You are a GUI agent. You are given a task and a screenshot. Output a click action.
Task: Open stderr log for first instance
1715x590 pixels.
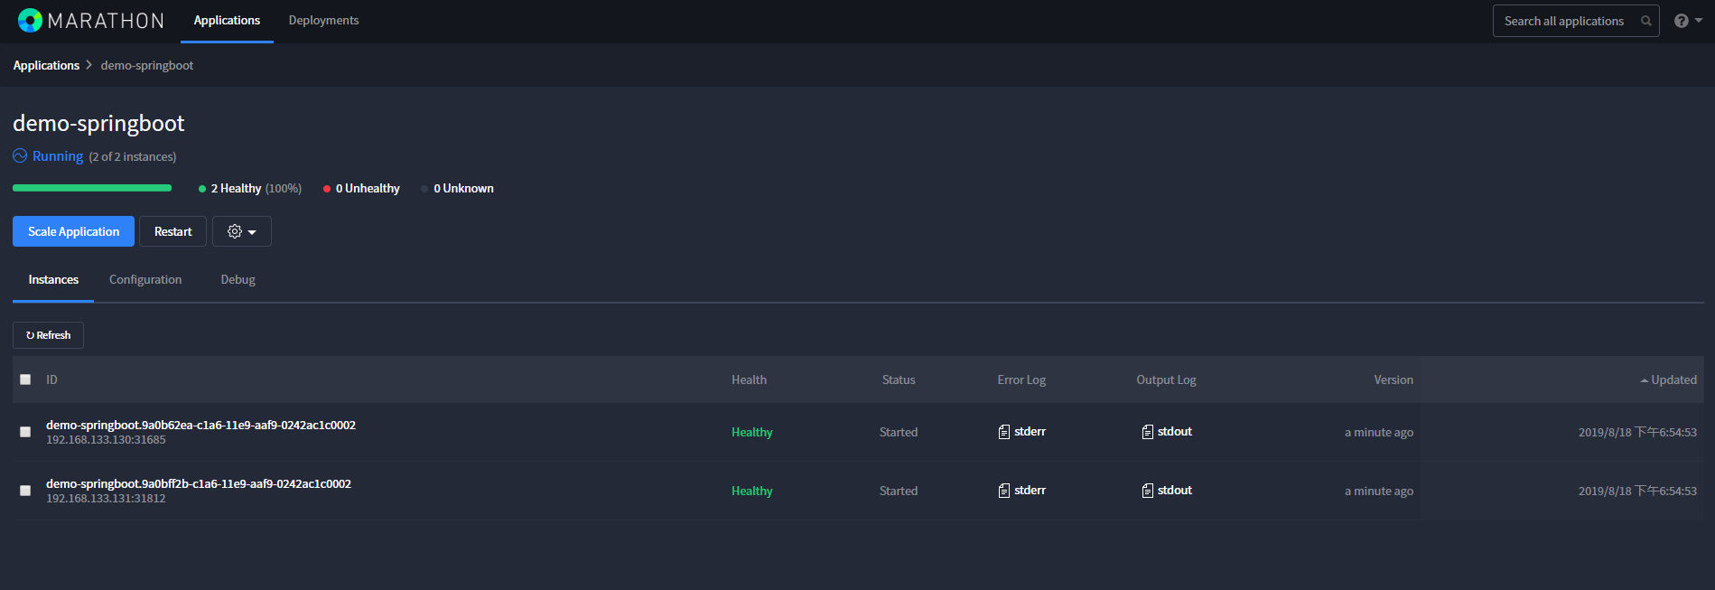tap(1021, 432)
